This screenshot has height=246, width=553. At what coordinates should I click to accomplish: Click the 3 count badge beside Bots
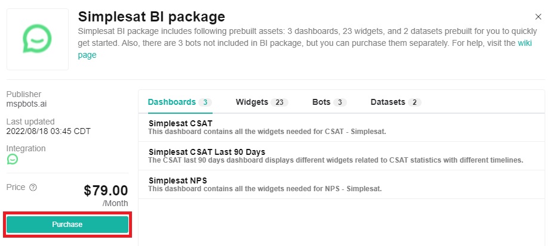click(339, 102)
